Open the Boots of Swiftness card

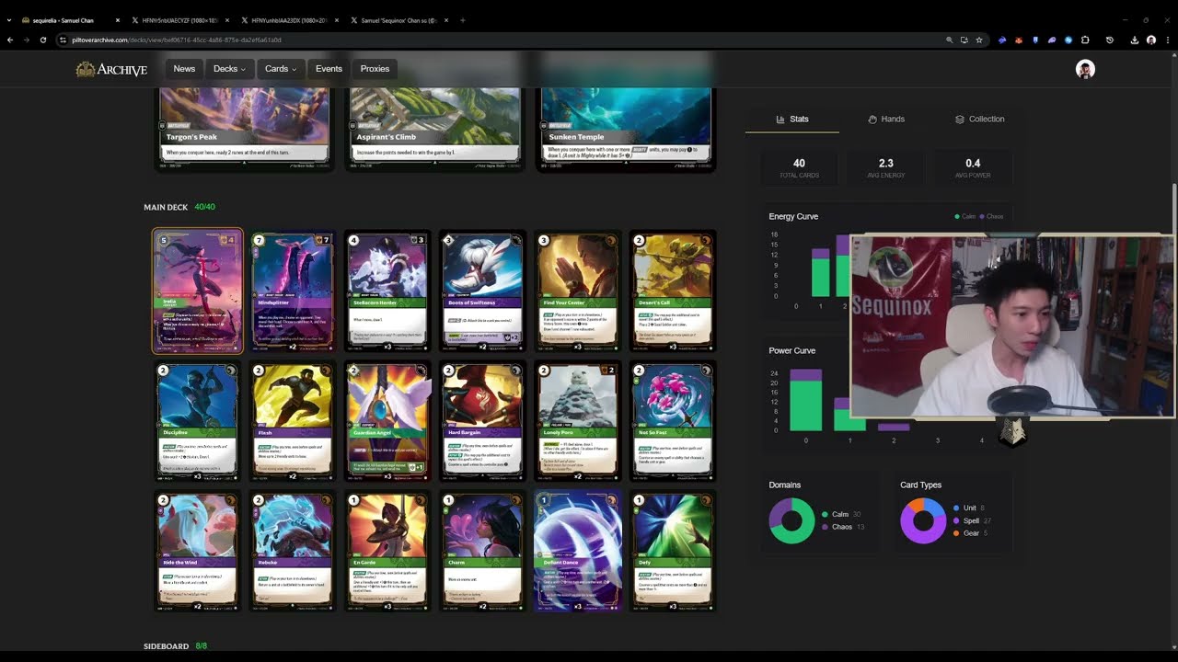point(482,291)
